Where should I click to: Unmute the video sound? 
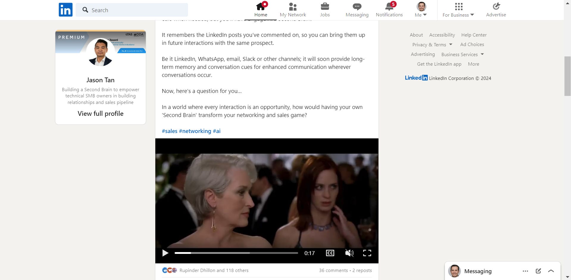(x=349, y=253)
